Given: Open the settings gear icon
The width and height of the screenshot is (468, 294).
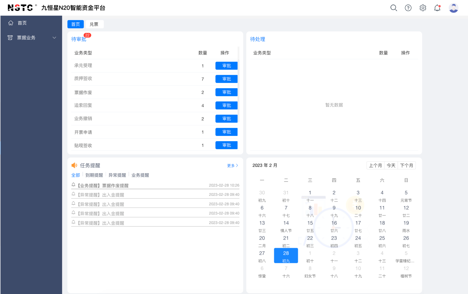Looking at the screenshot, I should (x=423, y=8).
